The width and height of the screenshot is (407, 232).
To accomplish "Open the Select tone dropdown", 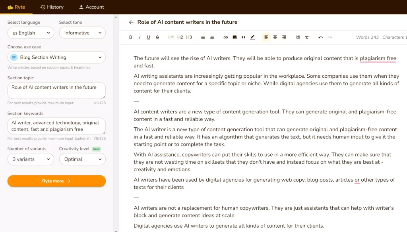I will [82, 33].
